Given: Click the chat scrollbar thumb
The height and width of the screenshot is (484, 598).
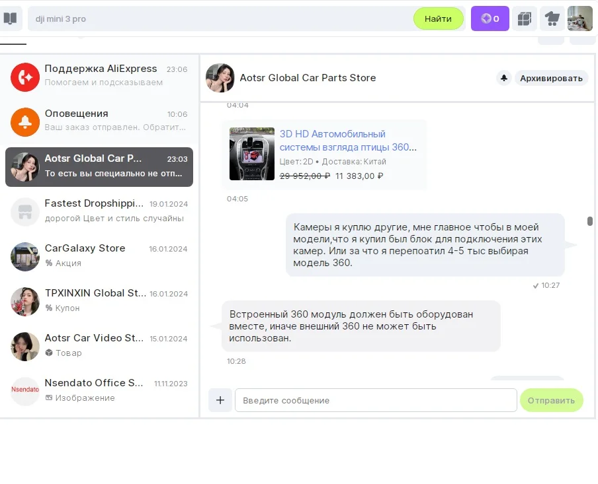Looking at the screenshot, I should pos(590,221).
